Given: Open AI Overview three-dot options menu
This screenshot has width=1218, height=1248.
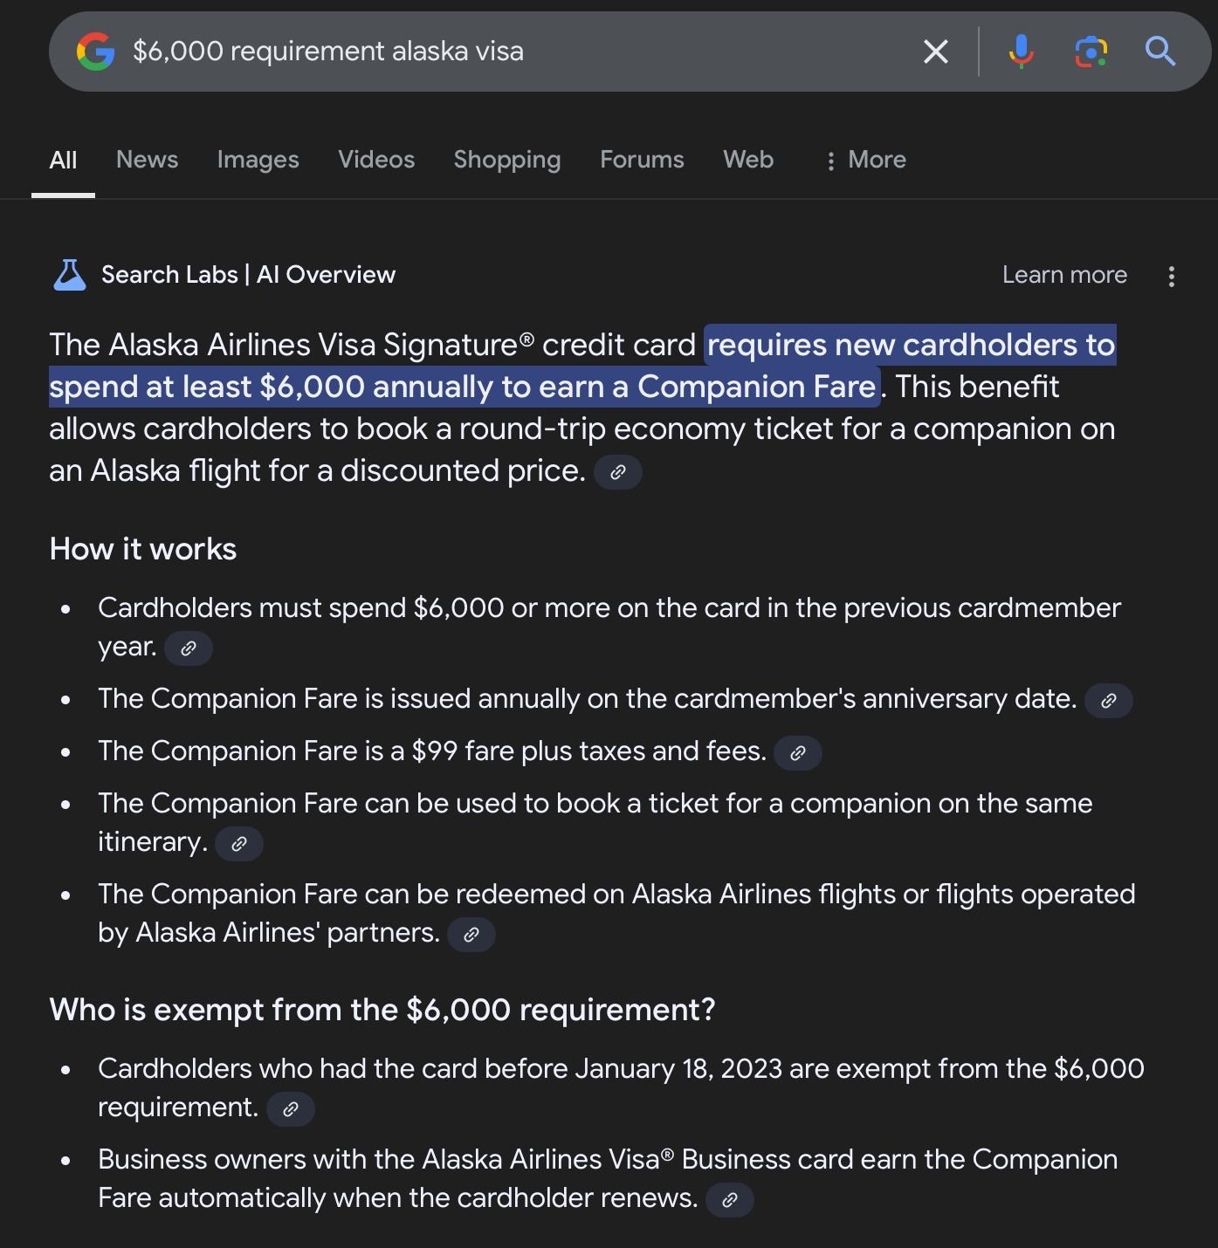Looking at the screenshot, I should [1171, 277].
